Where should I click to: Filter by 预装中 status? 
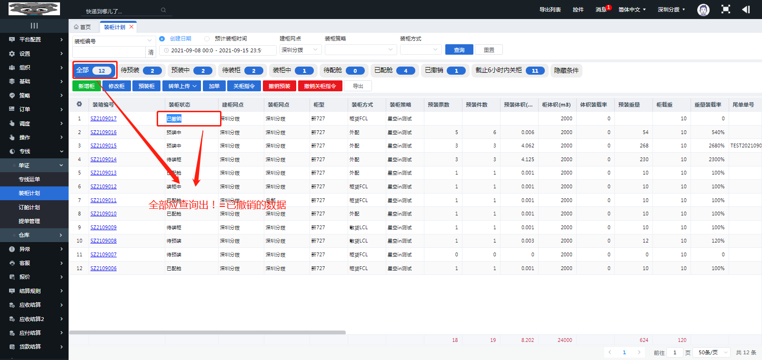191,70
